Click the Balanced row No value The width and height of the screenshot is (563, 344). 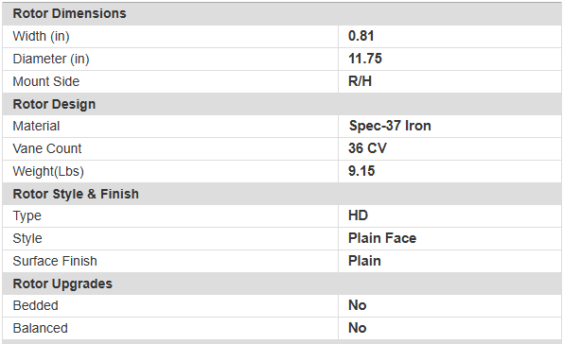click(x=358, y=328)
